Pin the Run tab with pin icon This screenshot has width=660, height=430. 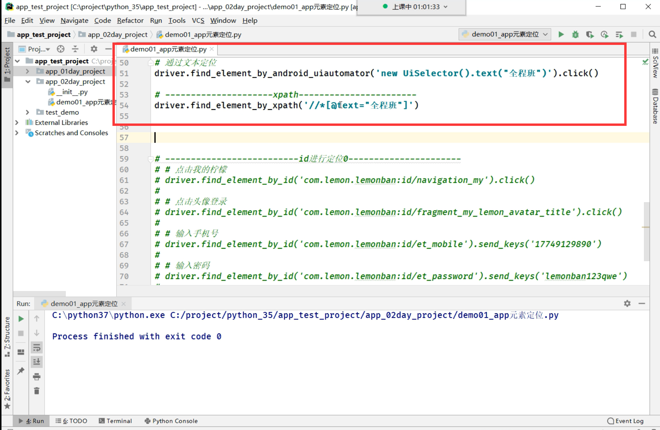point(21,370)
